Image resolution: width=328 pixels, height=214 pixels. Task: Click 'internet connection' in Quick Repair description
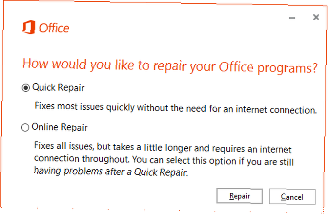click(x=276, y=110)
